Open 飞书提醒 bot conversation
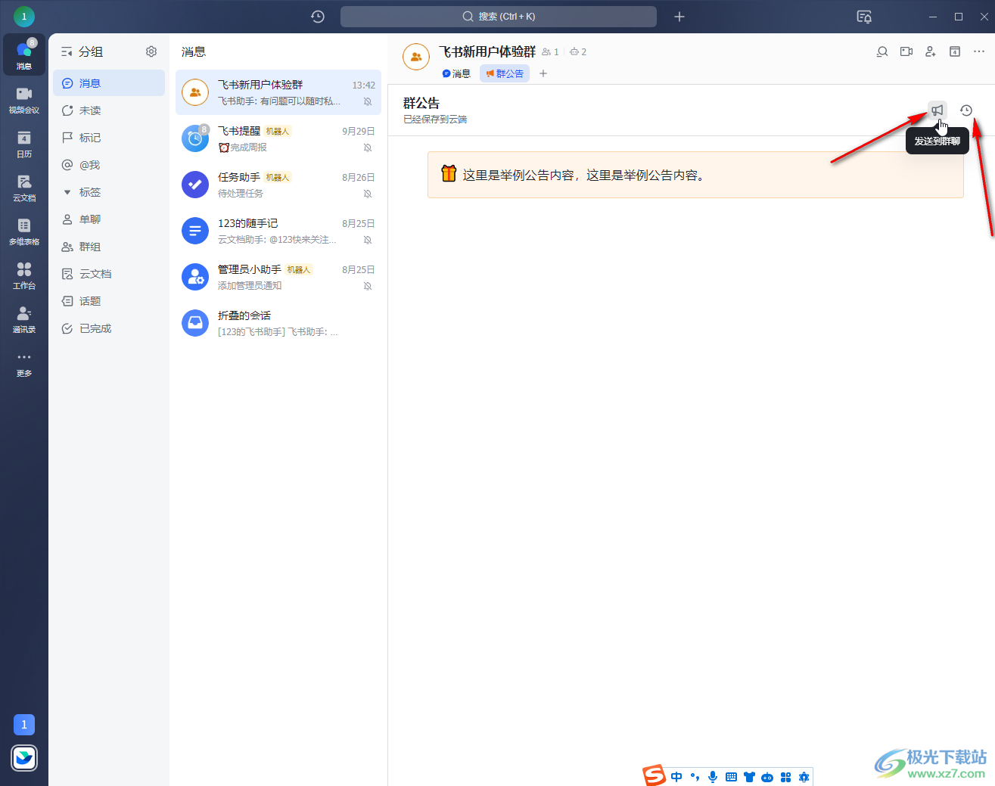 [x=278, y=138]
